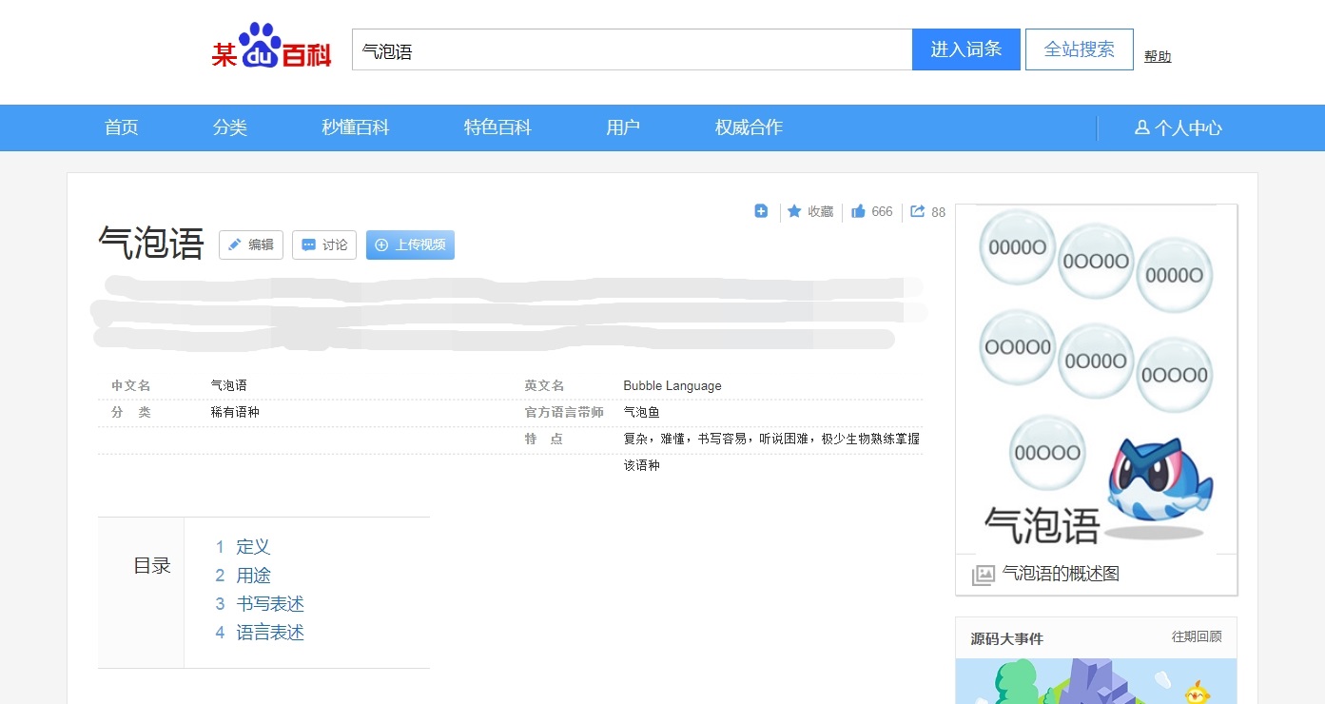Go to the 用户 navigation item
Screen dimensions: 1325x704
(623, 127)
